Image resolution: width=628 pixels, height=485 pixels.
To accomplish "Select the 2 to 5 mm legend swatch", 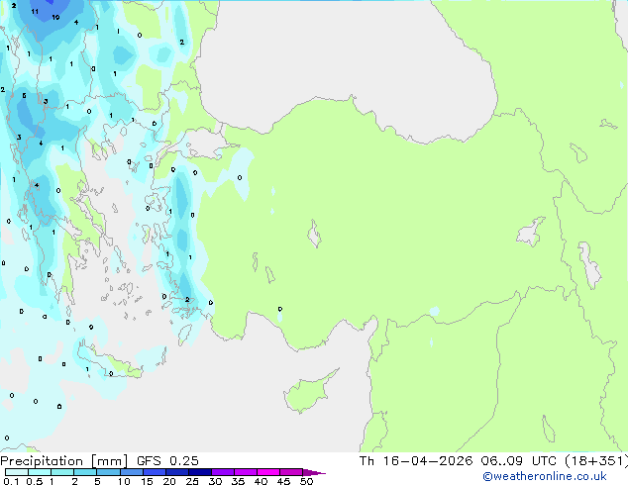I will 85,472.
